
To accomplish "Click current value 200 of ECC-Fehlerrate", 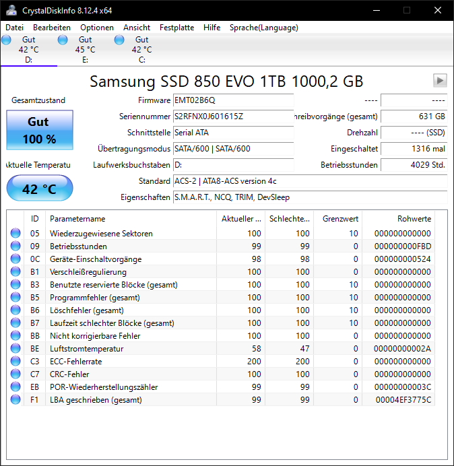I will [x=254, y=361].
